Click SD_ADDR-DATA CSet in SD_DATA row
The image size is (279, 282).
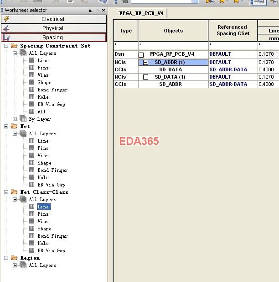click(x=233, y=69)
